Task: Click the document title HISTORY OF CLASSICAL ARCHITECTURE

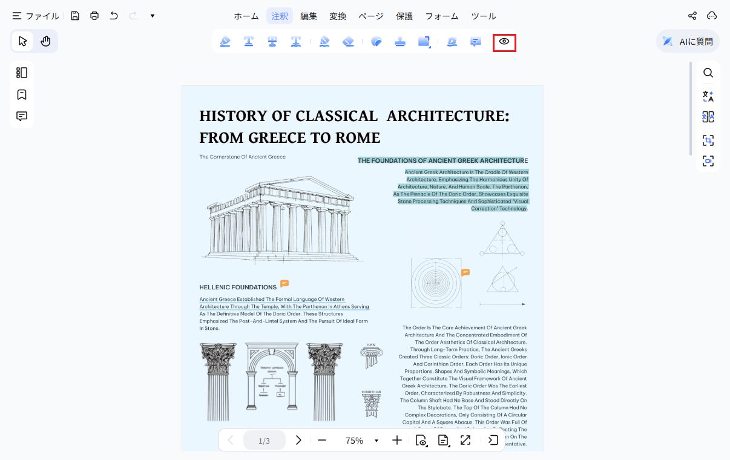Action: pos(354,127)
